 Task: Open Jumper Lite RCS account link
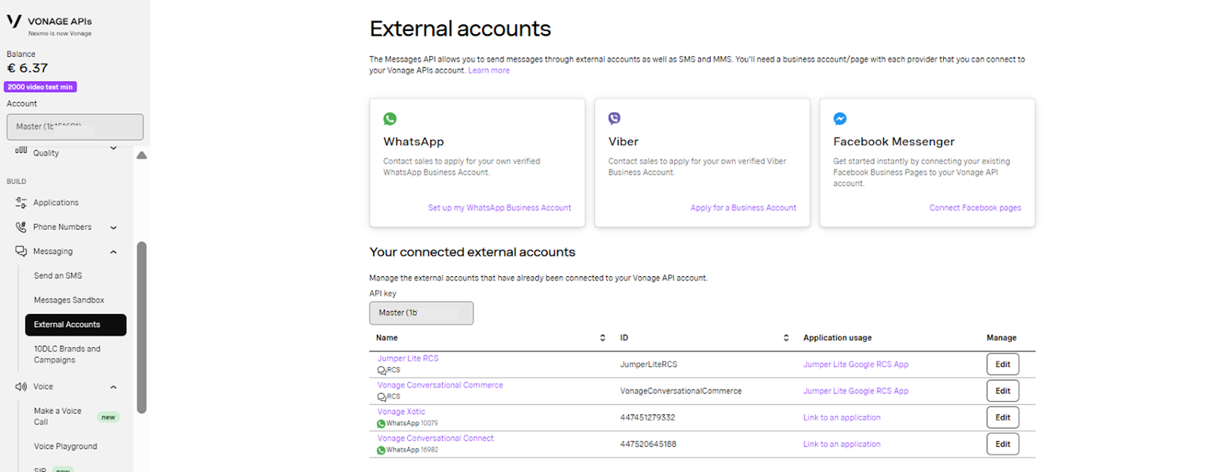[x=408, y=359]
